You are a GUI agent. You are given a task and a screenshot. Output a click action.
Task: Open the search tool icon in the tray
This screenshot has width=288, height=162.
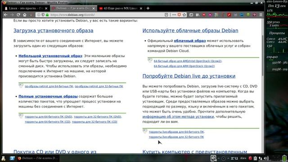213,158
